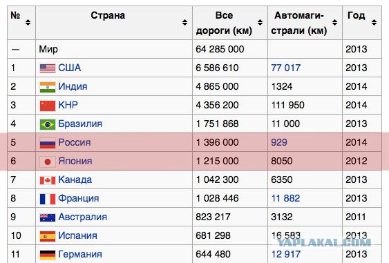Click the India flag icon
The width and height of the screenshot is (389, 263).
pyautogui.click(x=48, y=87)
